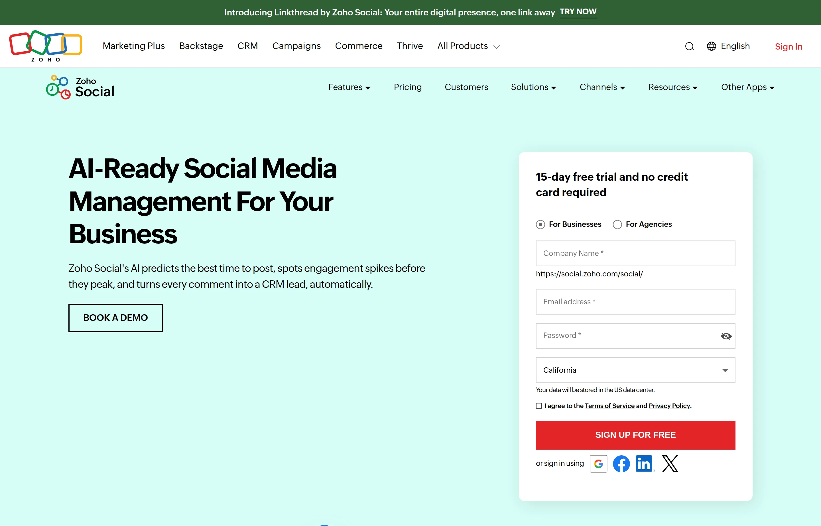Image resolution: width=821 pixels, height=526 pixels.
Task: Select the For Businesses radio button
Action: (540, 225)
